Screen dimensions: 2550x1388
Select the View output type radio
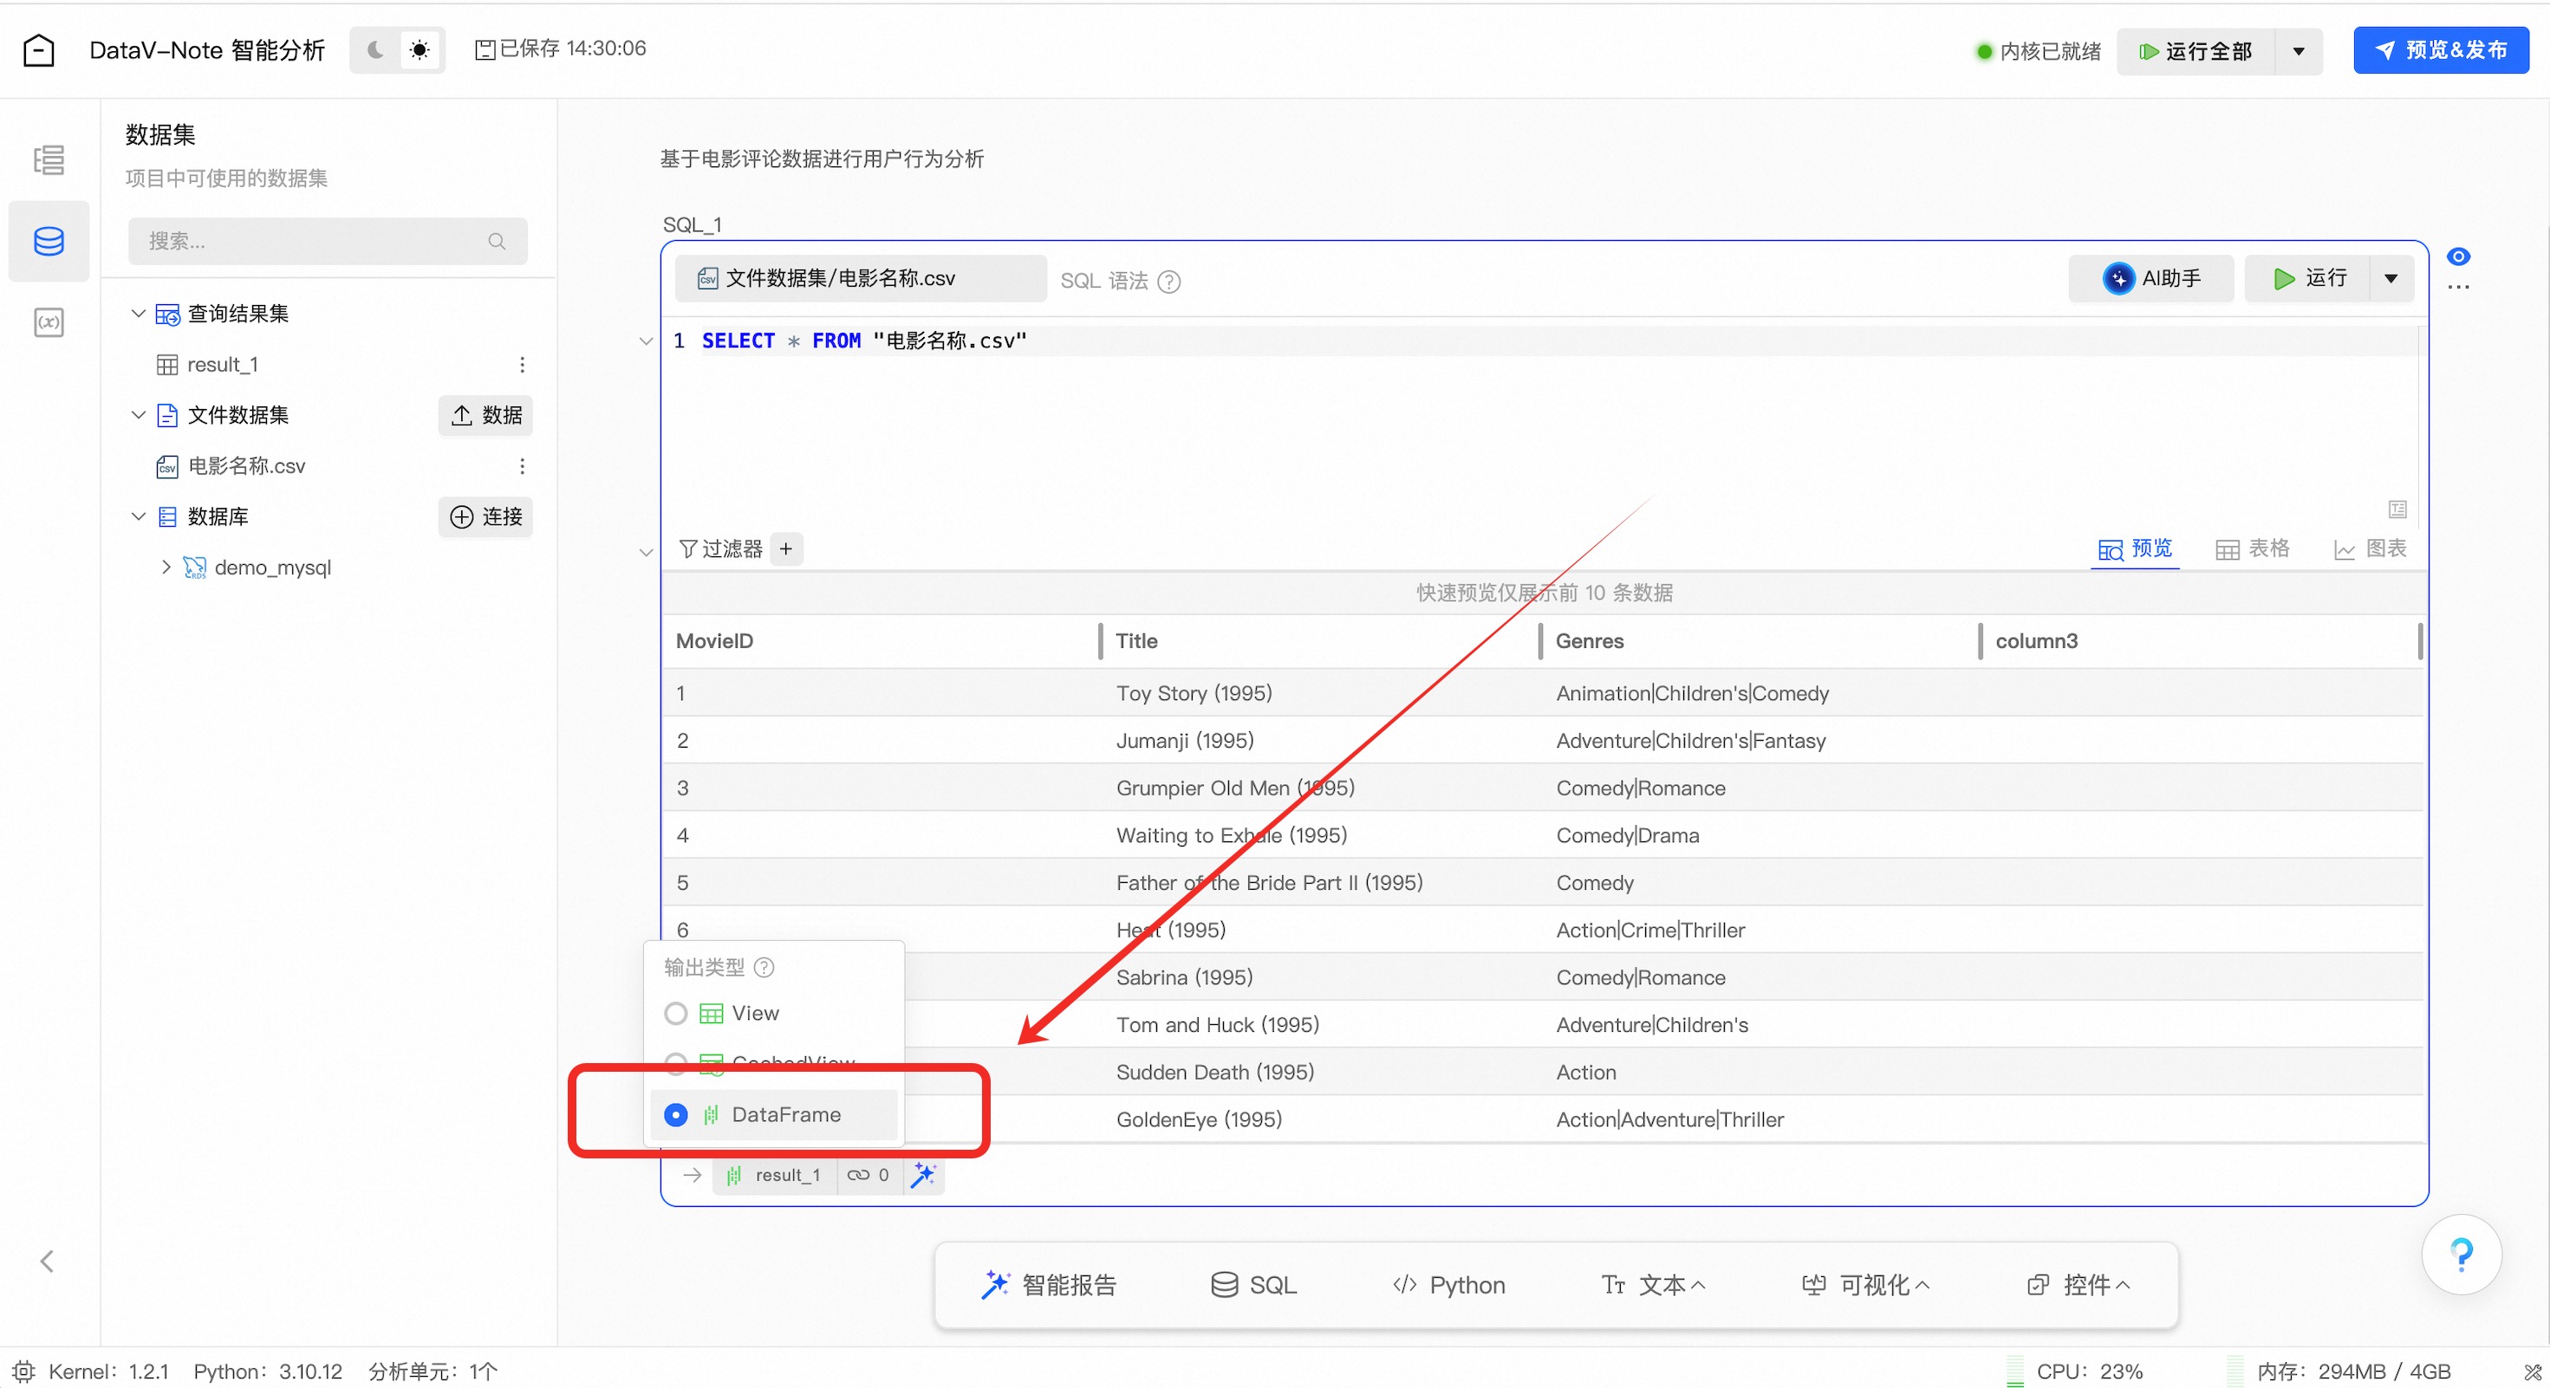tap(676, 1013)
